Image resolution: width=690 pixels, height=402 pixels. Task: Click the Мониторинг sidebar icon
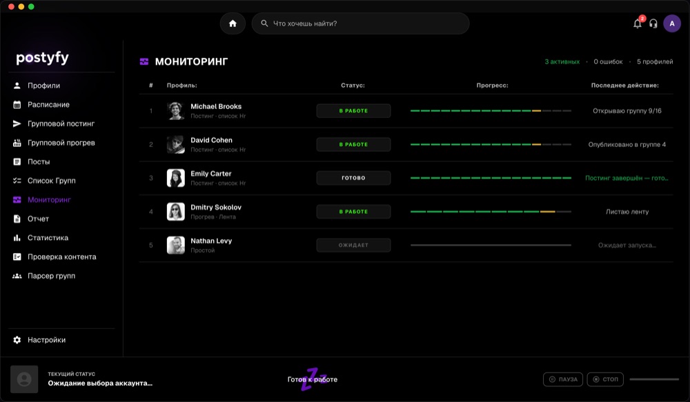[17, 200]
